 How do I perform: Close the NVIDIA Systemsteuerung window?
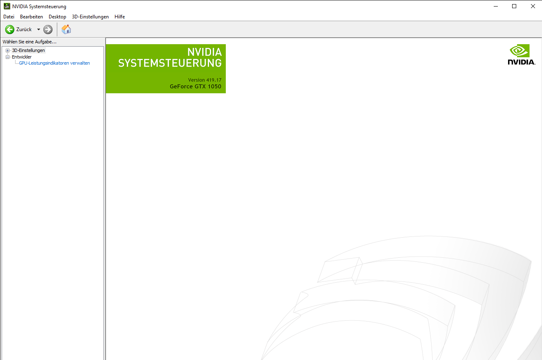point(533,6)
